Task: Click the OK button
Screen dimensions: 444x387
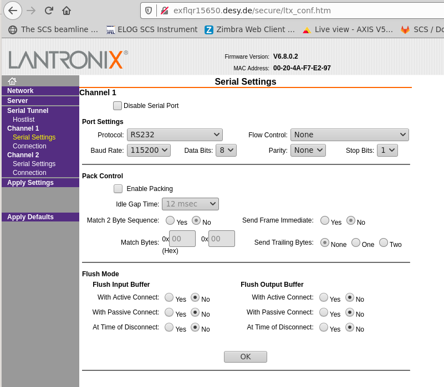Action: click(x=245, y=357)
